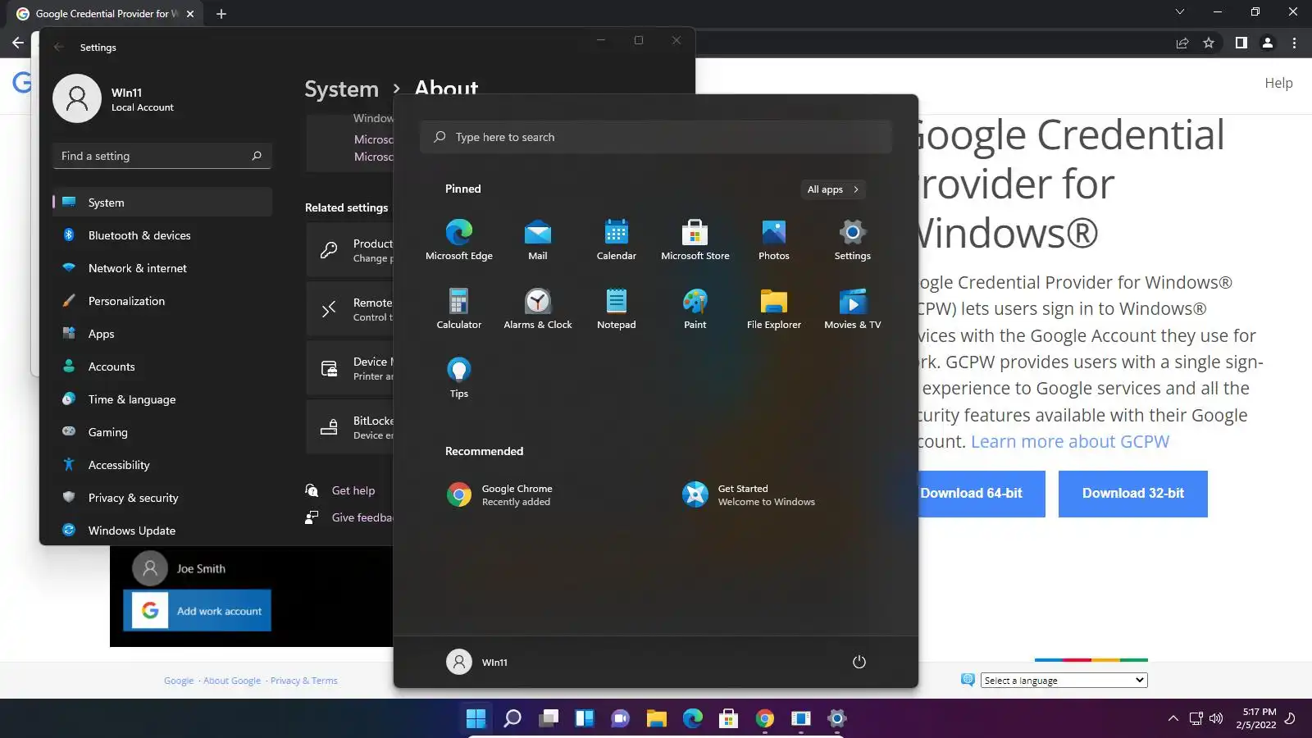The image size is (1312, 738).
Task: Launch Calculator from the Start menu
Action: point(459,308)
